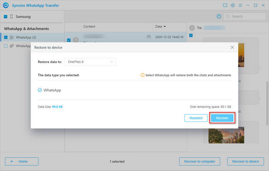Check the WhatsApp attachments sidebar checkbox
Screen dimensions: 269x171
(5, 46)
